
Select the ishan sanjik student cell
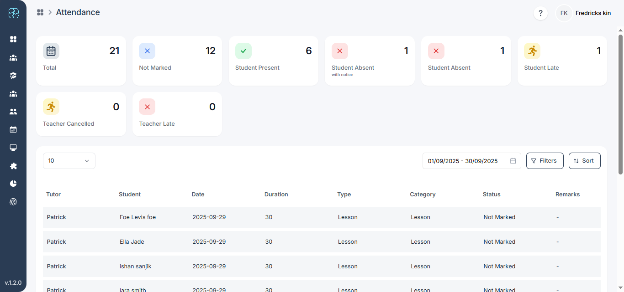tap(136, 266)
